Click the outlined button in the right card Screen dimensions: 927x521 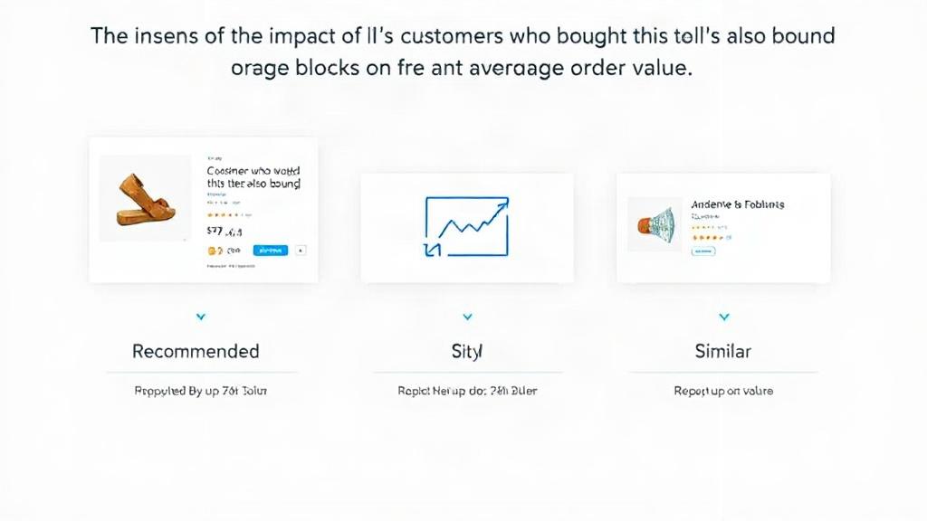(x=702, y=251)
